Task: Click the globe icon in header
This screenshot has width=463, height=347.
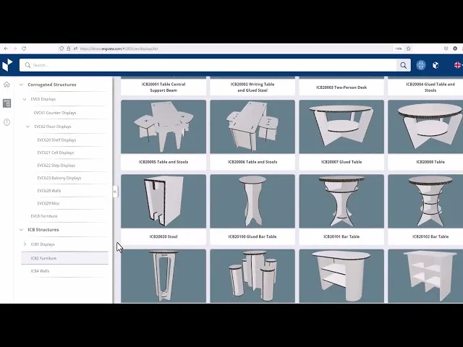Action: pyautogui.click(x=421, y=65)
